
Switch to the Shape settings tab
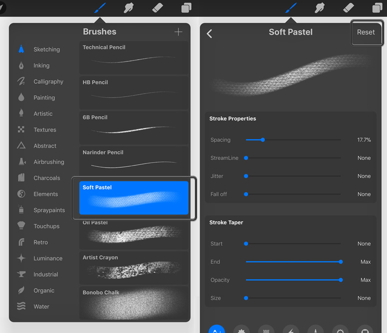(x=241, y=329)
